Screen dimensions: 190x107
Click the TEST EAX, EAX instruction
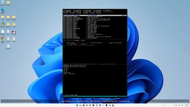click(92, 31)
